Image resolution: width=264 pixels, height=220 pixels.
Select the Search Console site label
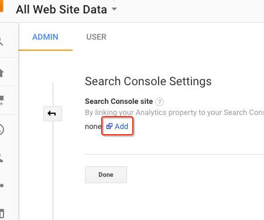click(119, 102)
